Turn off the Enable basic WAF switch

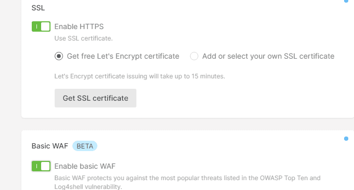[41, 166]
